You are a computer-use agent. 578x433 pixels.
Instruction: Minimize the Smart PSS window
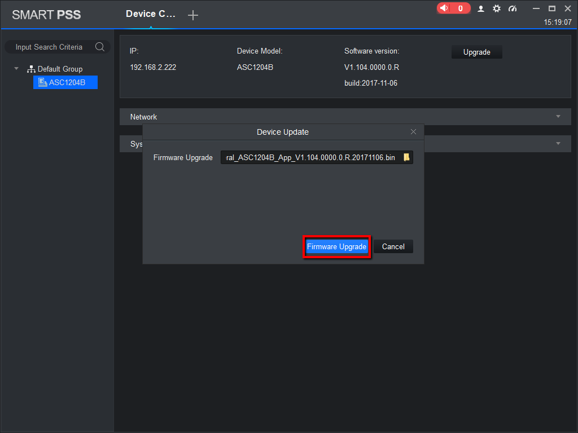pyautogui.click(x=536, y=8)
